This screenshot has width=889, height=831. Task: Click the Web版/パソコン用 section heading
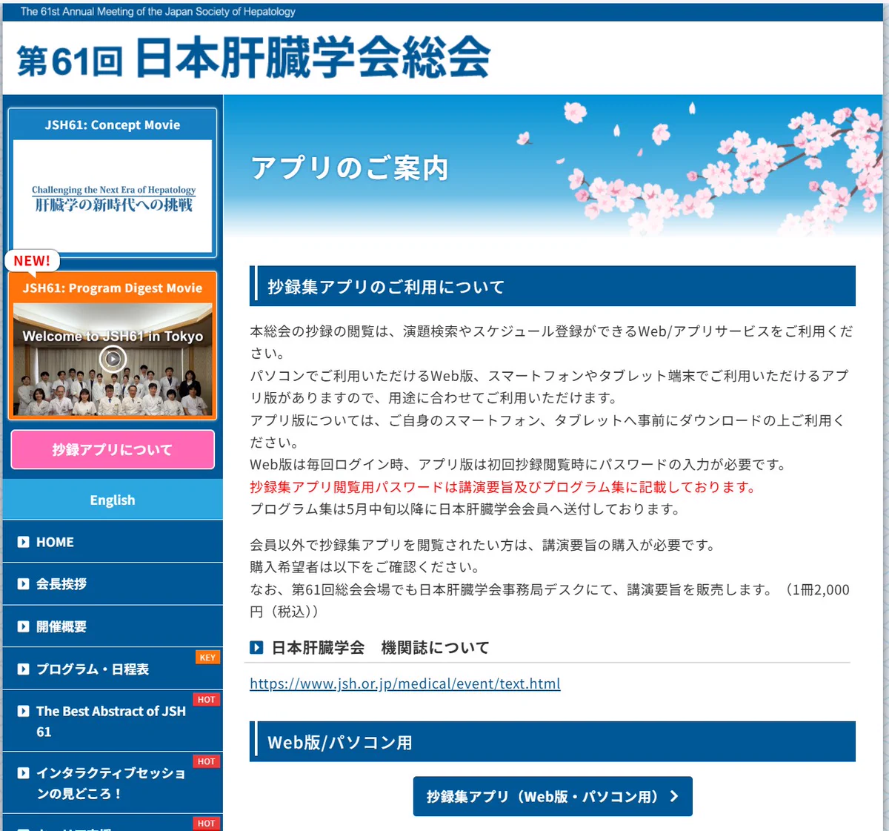(553, 741)
